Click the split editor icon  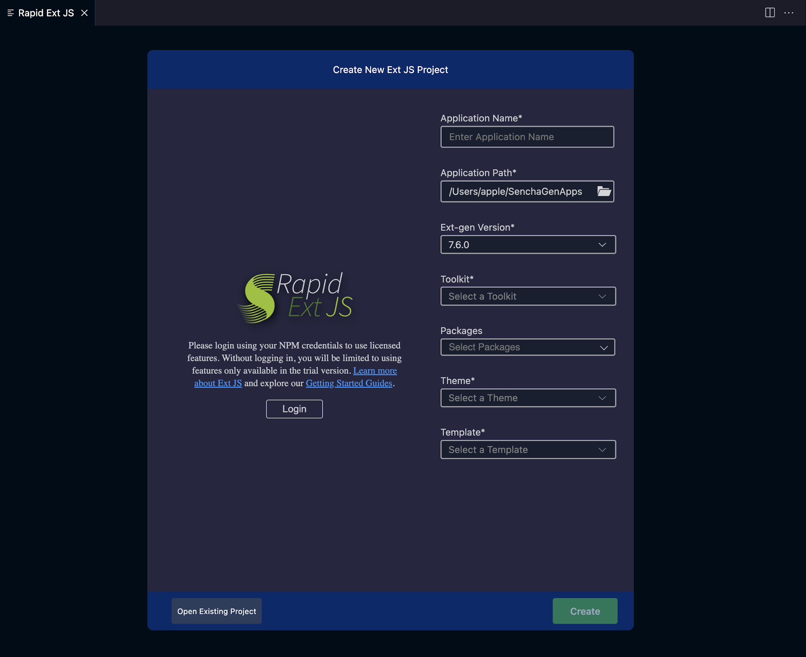770,13
